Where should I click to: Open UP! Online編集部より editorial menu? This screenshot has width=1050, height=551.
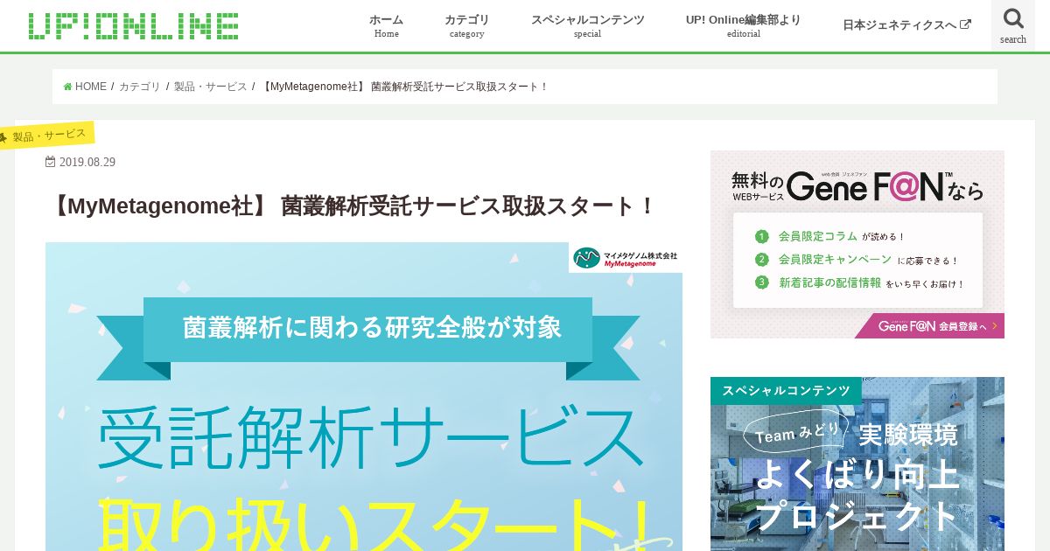[x=743, y=25]
